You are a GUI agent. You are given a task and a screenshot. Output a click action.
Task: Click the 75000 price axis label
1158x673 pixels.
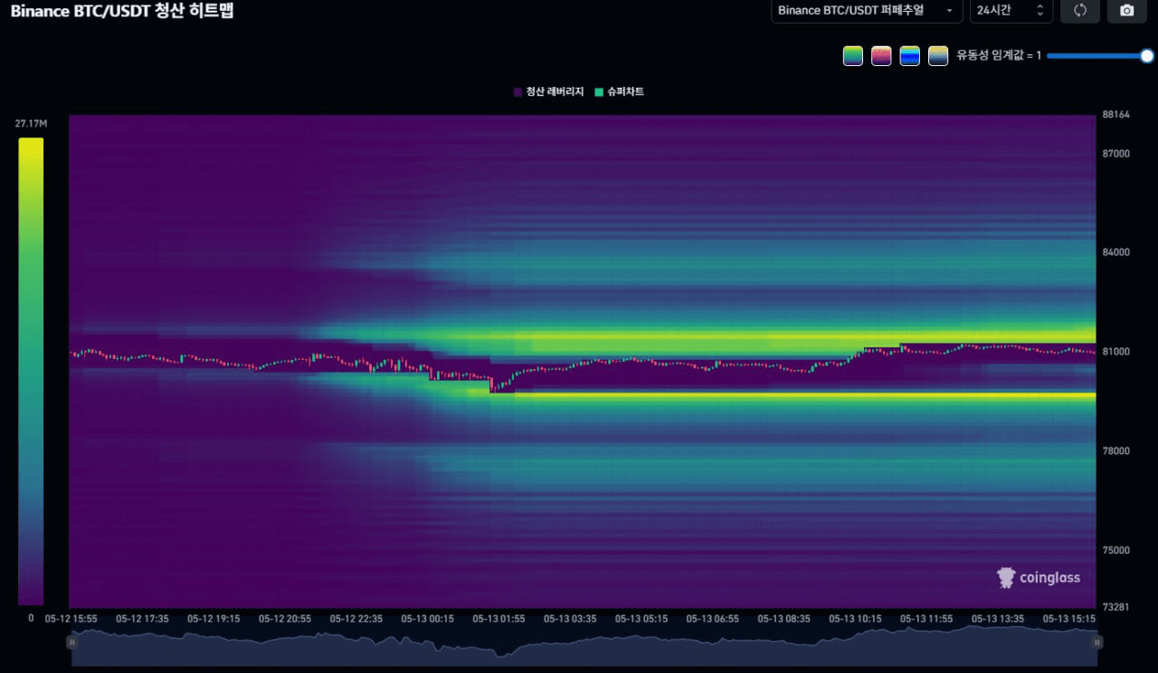tap(1116, 550)
